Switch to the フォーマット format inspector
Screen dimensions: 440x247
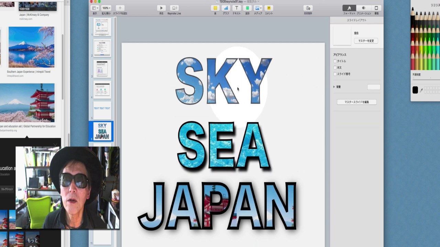pyautogui.click(x=349, y=8)
